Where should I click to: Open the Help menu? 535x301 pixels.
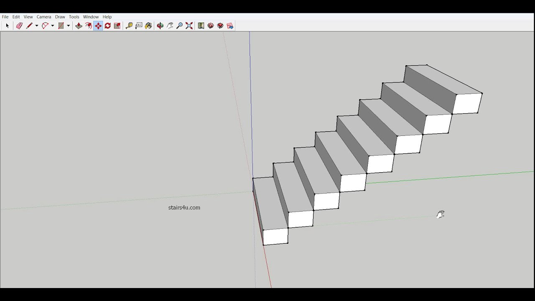tap(107, 17)
